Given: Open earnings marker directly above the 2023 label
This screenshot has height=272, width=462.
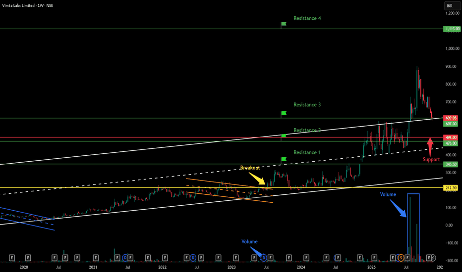Looking at the screenshot, I should point(236,258).
